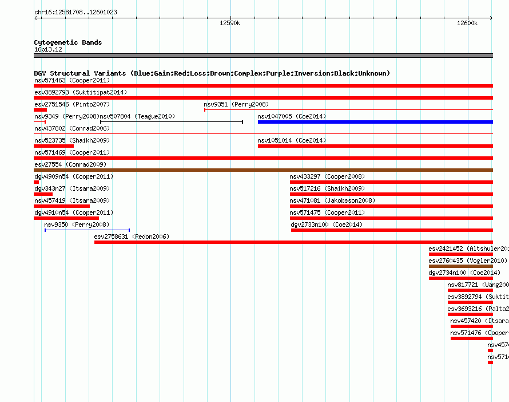The image size is (509, 402).
Task: Click red bar under nsv523735
Action: (54, 146)
